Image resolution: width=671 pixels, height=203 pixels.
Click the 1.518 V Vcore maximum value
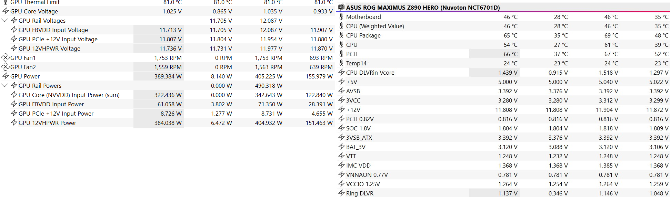[608, 73]
